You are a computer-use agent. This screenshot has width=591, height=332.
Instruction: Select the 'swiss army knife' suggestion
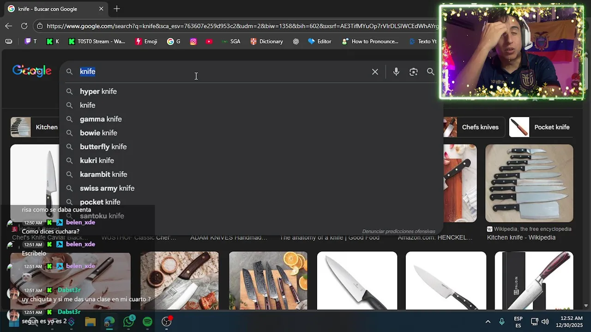[x=252, y=188]
